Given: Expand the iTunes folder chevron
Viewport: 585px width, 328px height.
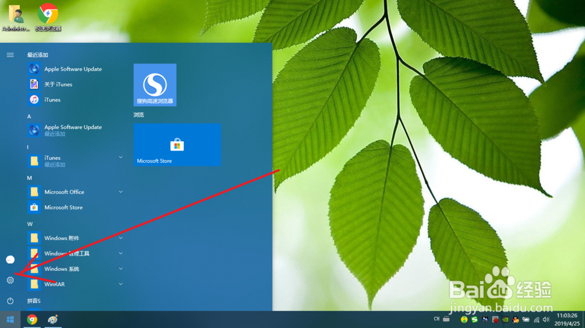Looking at the screenshot, I should (121, 158).
